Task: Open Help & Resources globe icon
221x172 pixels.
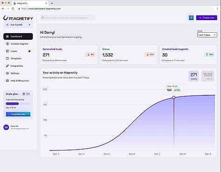Action: click(7, 80)
